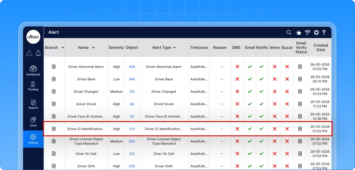Sort by Branch column arrow
Screen dimensions: 355x170
pyautogui.click(x=63, y=47)
